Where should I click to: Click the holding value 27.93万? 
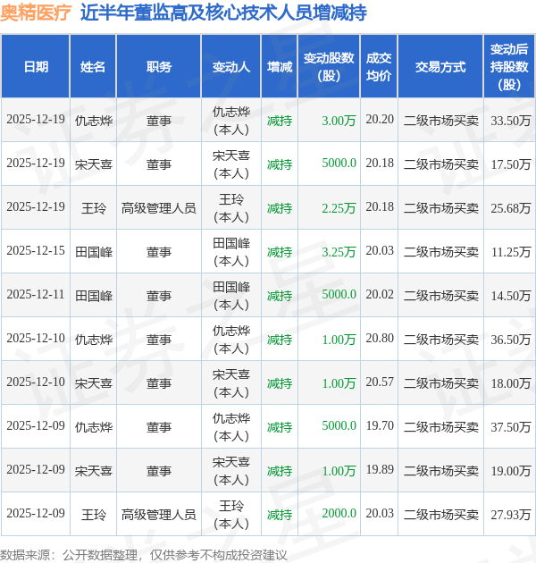tap(510, 515)
